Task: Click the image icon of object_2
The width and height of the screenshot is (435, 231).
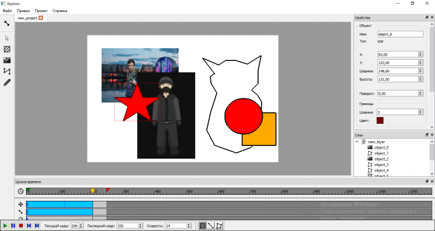Action: (370, 159)
